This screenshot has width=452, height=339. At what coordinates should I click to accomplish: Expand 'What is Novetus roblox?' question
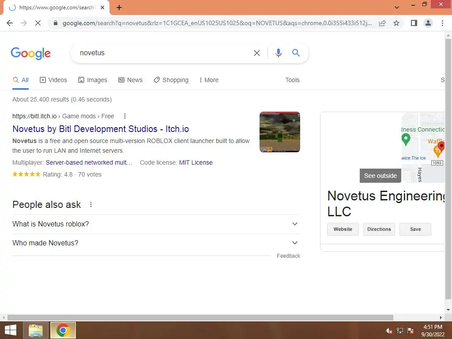point(156,224)
